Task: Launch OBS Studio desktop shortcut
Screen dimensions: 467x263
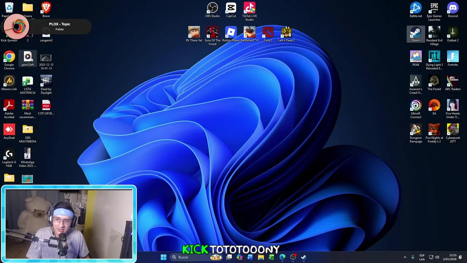Action: pyautogui.click(x=212, y=10)
